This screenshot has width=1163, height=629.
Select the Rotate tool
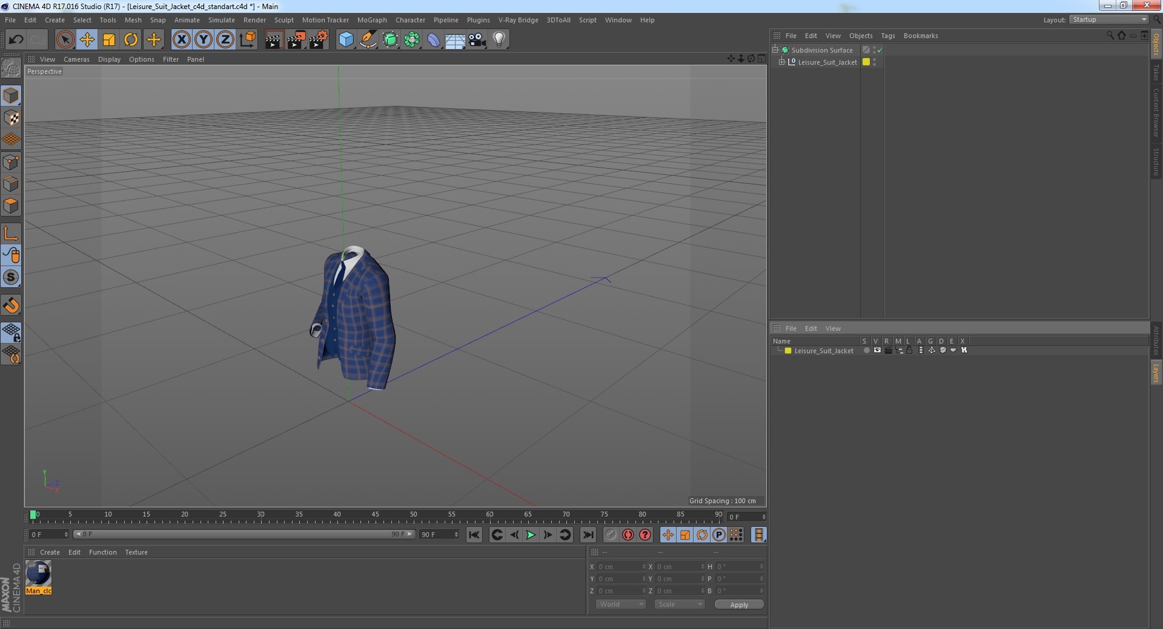click(x=131, y=40)
